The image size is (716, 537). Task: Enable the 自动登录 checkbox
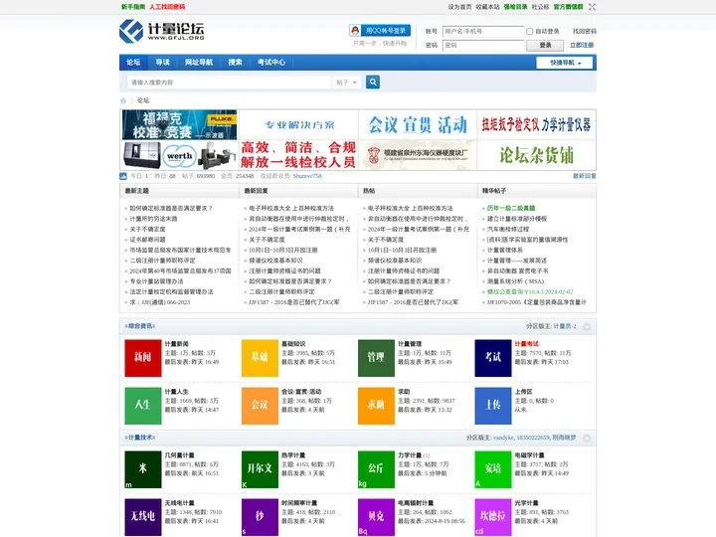point(530,32)
